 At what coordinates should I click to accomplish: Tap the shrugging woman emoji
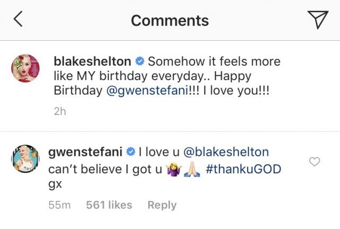tap(174, 170)
